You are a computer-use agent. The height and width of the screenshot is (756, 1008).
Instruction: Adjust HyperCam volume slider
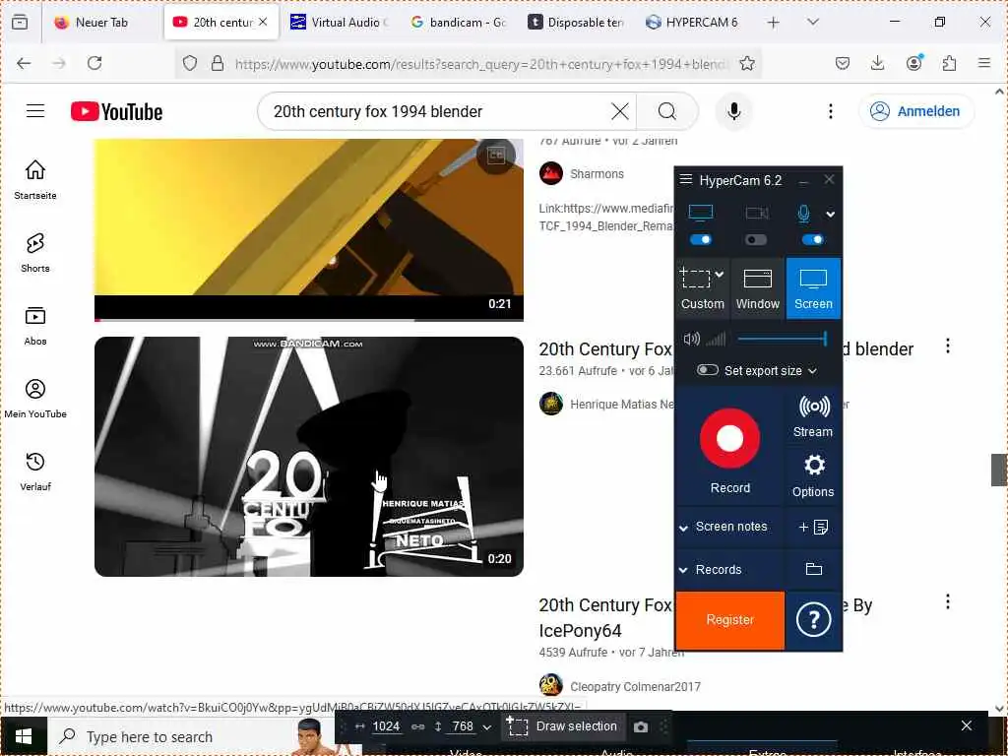pos(782,339)
